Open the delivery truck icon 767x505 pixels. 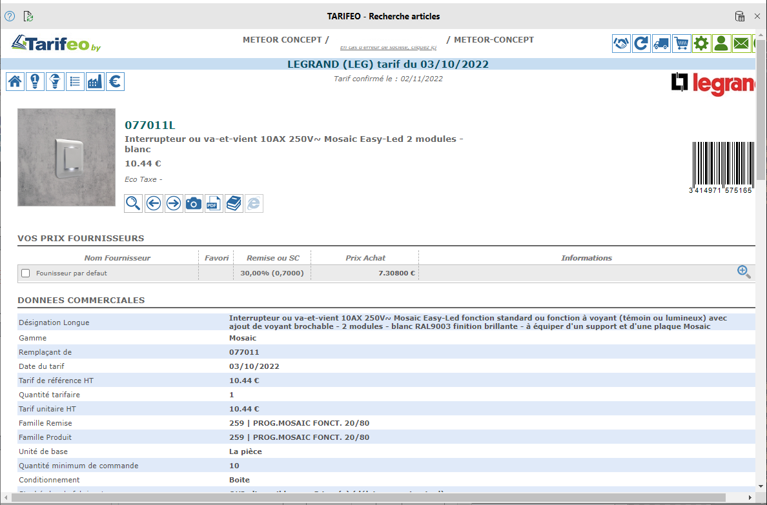pos(661,43)
